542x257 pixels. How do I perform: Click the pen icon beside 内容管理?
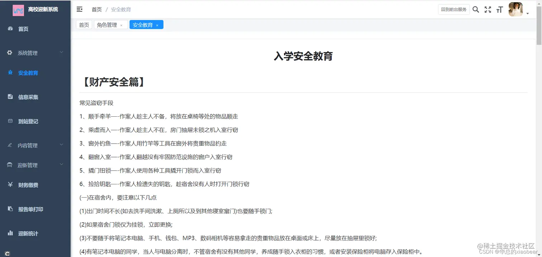click(10, 145)
